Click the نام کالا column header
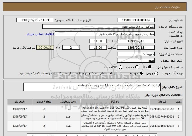 115,102
